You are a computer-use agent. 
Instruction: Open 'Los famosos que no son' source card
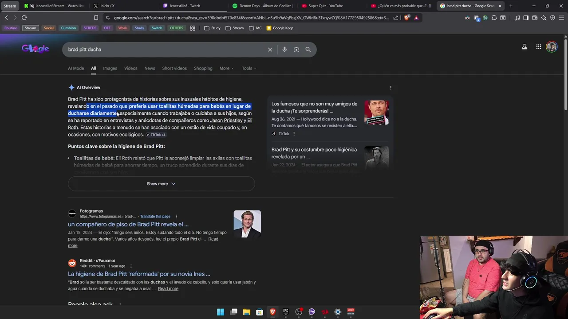(330, 118)
